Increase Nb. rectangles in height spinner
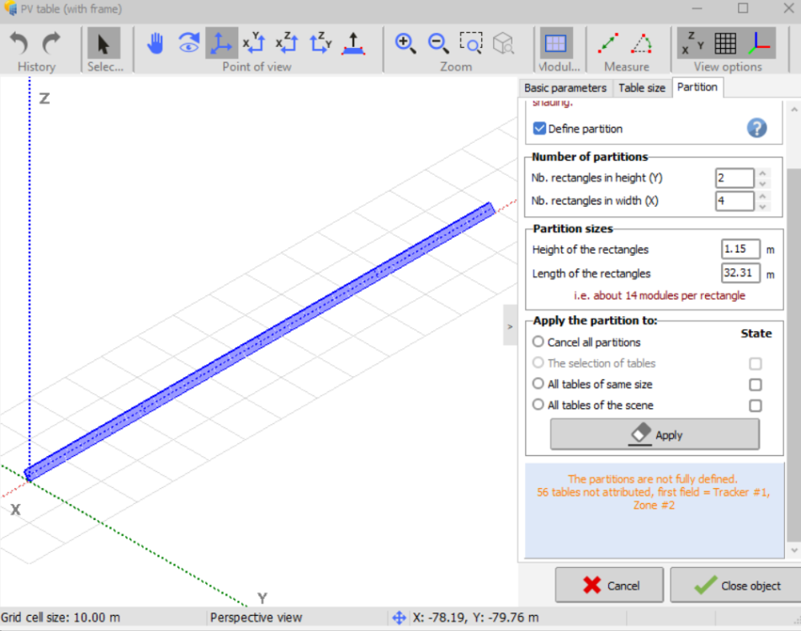Screen dimensions: 801x631 point(762,173)
